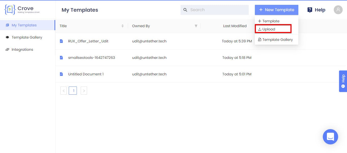Go to previous page arrow
This screenshot has height=153, width=347.
pyautogui.click(x=63, y=91)
